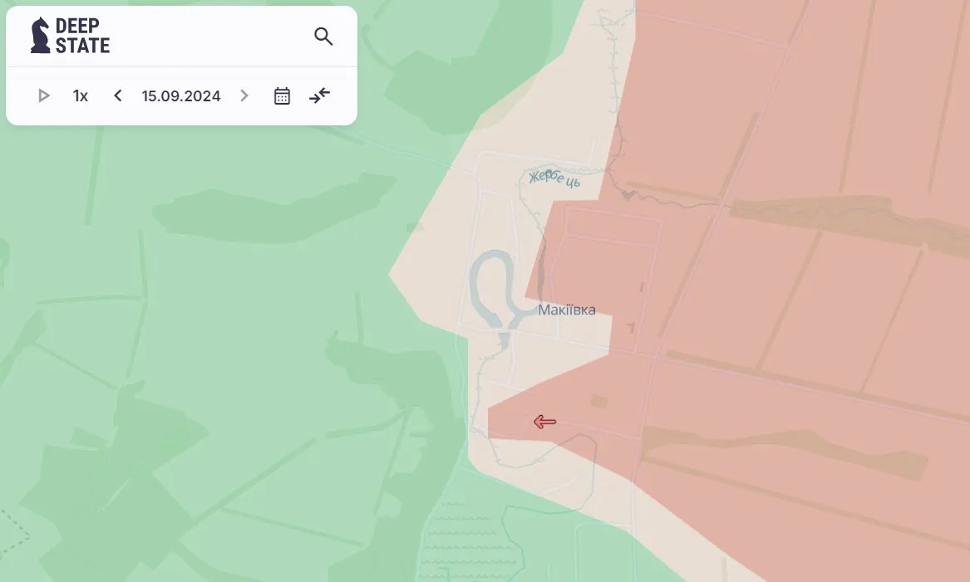Image resolution: width=970 pixels, height=582 pixels.
Task: Open the map search magnifier
Action: [x=323, y=37]
